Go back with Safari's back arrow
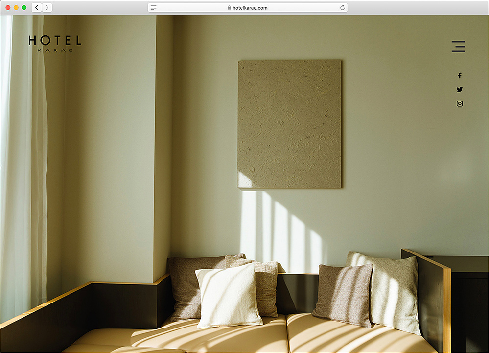This screenshot has width=489, height=353. (37, 7)
